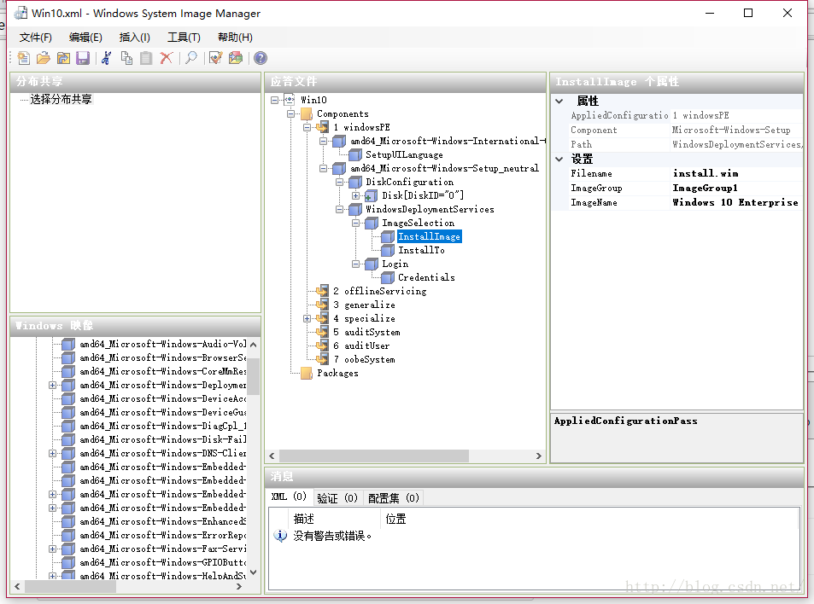Image resolution: width=814 pixels, height=604 pixels.
Task: Collapse the 设置 settings section chevron
Action: coord(559,160)
